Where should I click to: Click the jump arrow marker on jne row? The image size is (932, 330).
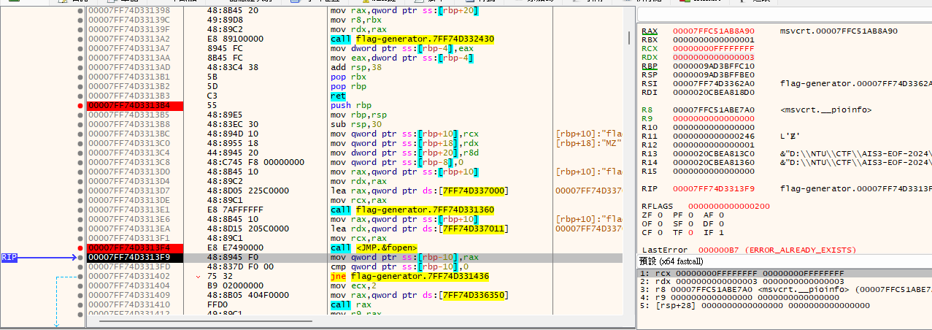[199, 276]
